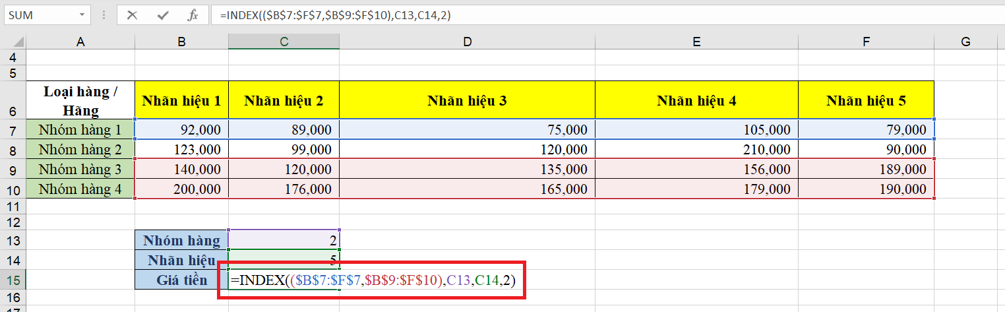Screen dimensions: 1005x312
Task: Select the column F header
Action: pyautogui.click(x=866, y=42)
